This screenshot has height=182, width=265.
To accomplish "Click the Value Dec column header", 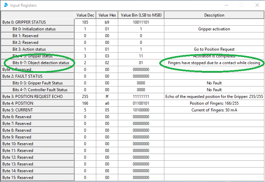I will 85,15.
